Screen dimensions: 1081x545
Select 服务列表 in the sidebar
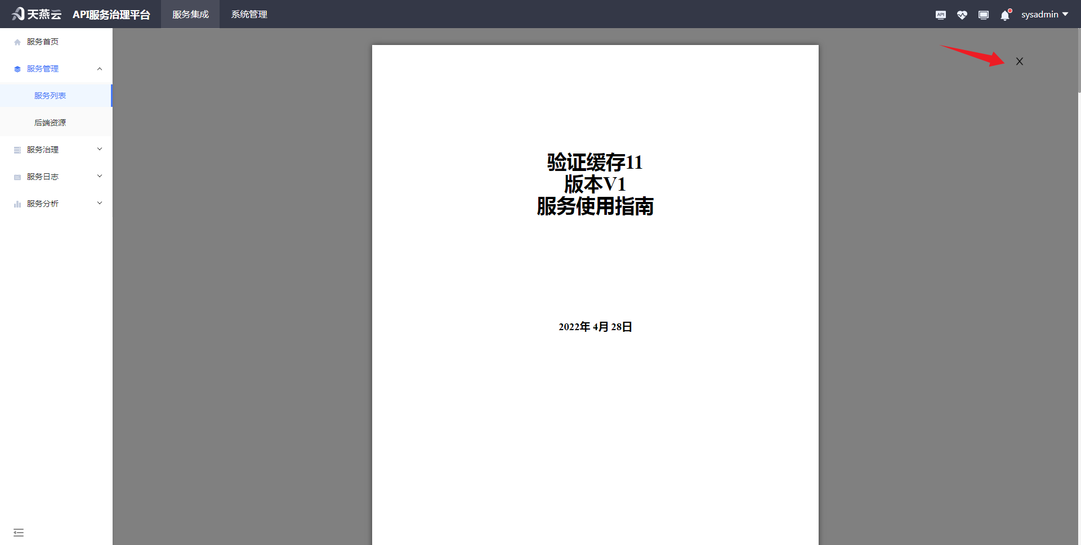click(x=50, y=96)
